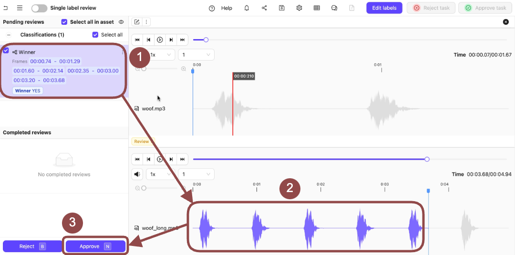Click the back arrow icon at top left

coord(5,8)
